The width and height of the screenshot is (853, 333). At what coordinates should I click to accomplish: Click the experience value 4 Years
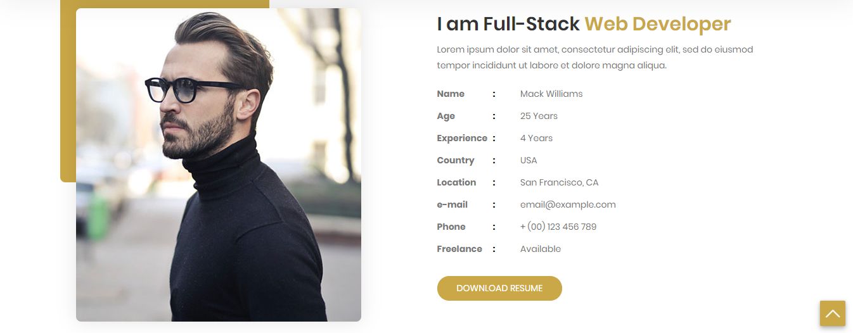(x=536, y=138)
